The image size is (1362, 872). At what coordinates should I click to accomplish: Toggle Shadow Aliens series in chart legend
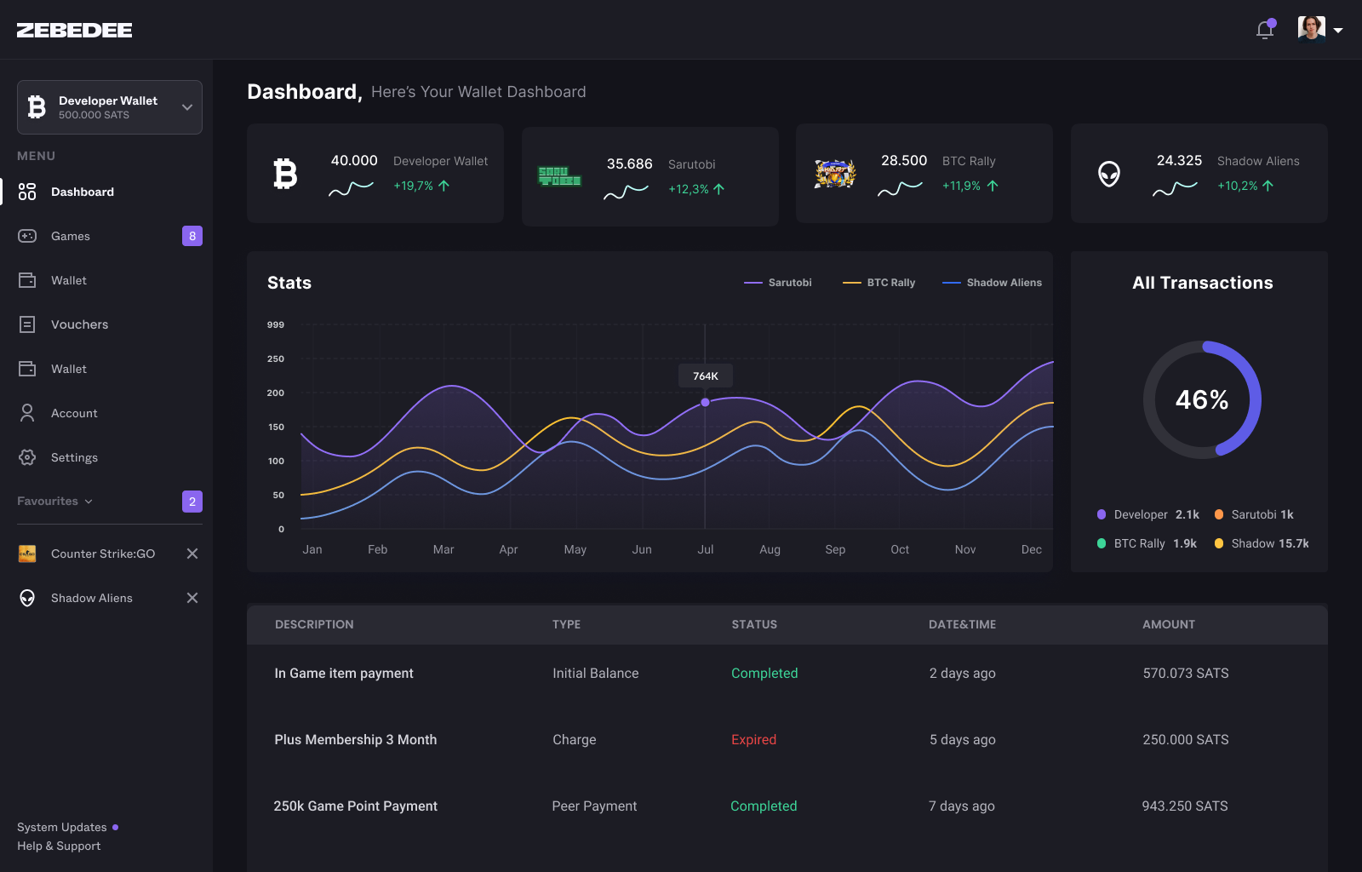(x=993, y=283)
